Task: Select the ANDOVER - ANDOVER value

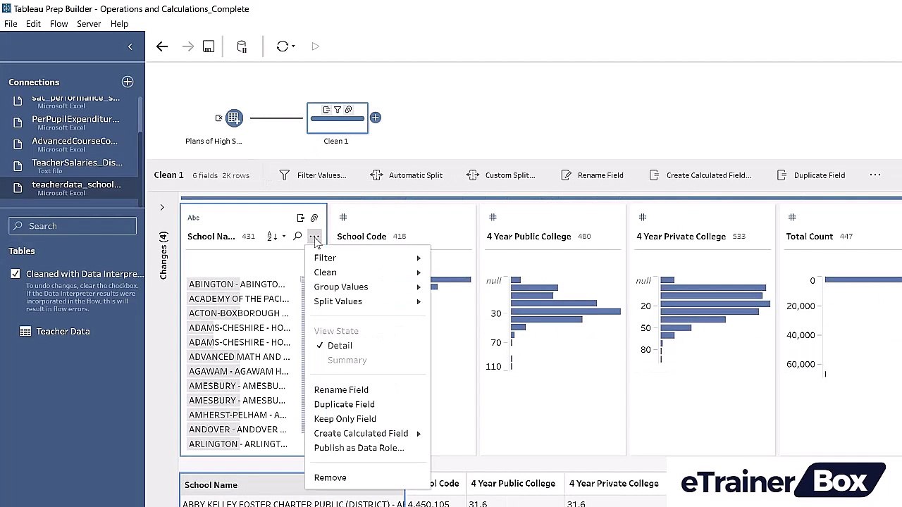Action: pos(237,430)
